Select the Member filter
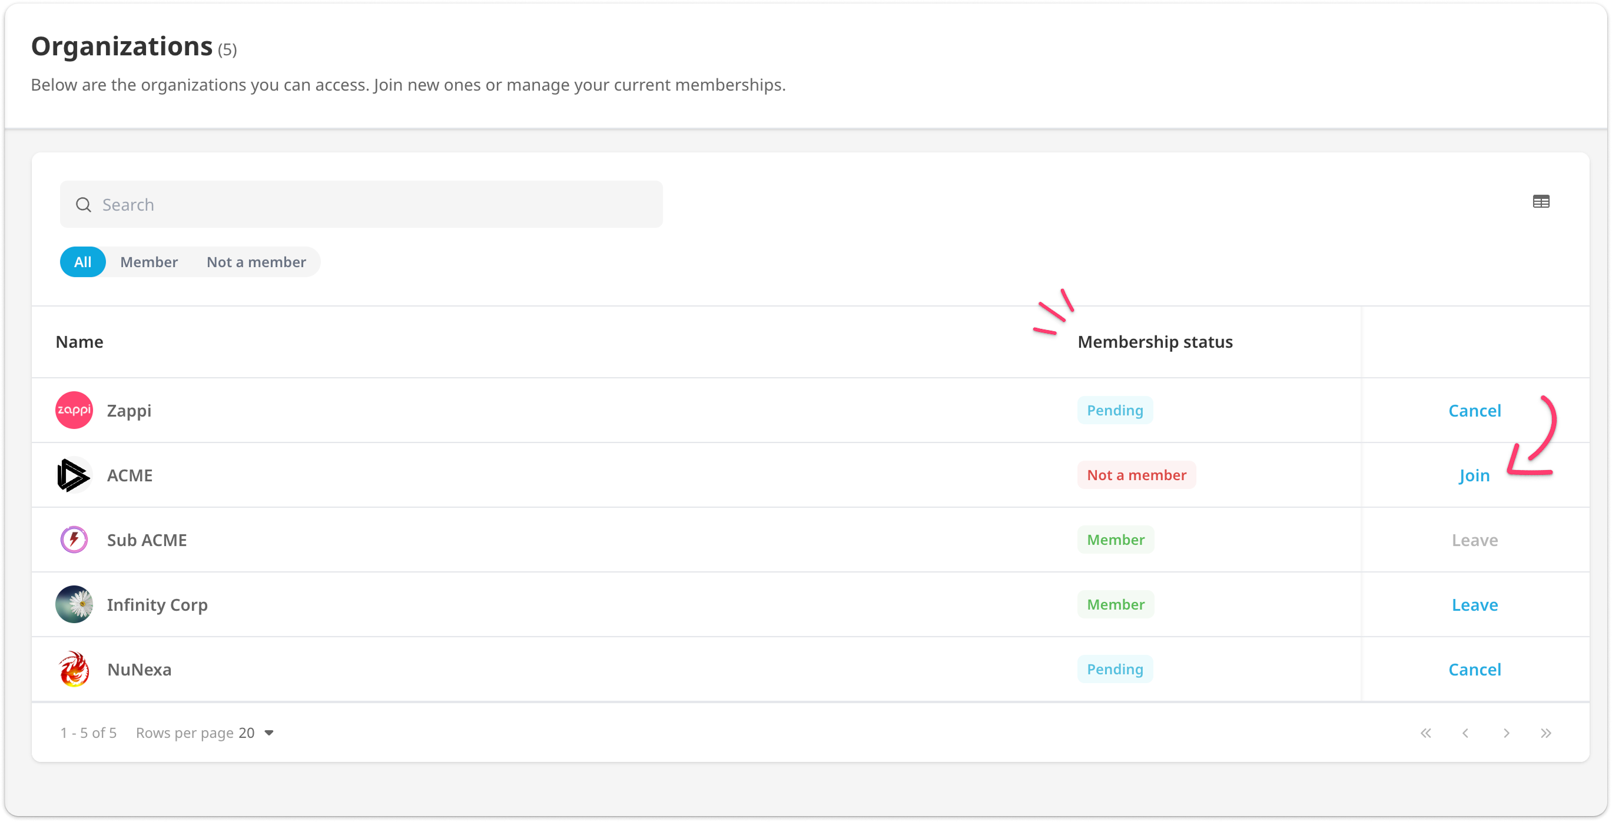This screenshot has width=1612, height=822. [x=149, y=262]
